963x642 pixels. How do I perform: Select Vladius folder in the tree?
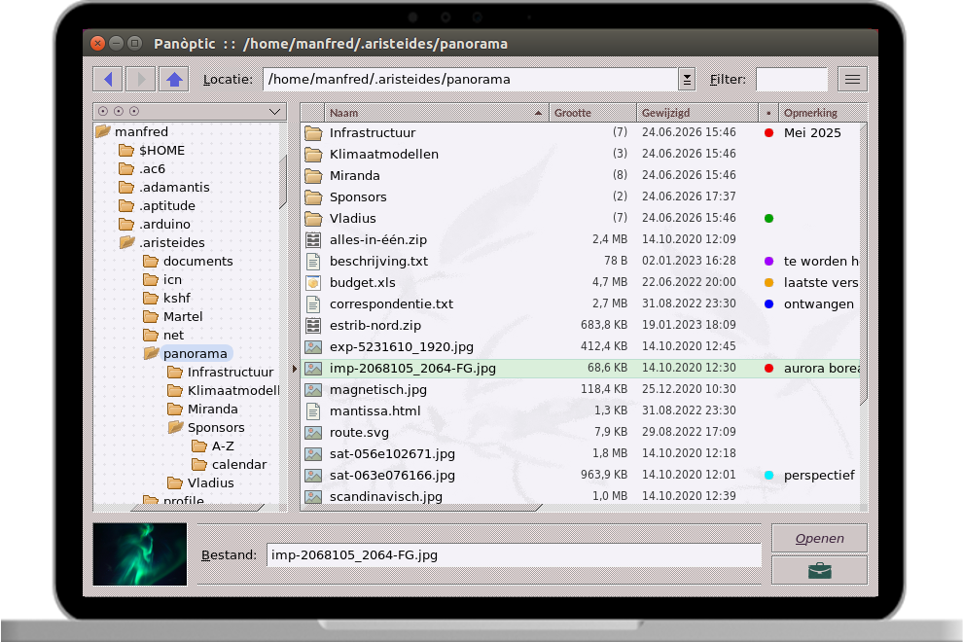point(211,482)
